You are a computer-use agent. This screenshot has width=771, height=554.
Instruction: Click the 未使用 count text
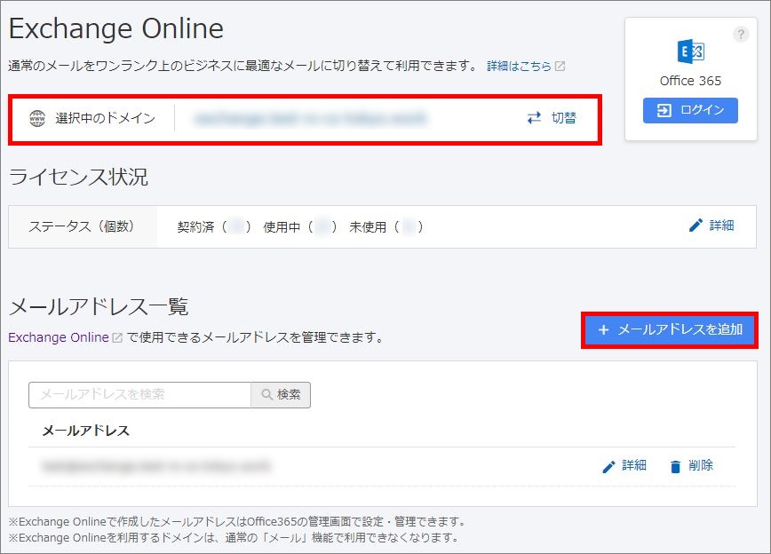(x=386, y=226)
